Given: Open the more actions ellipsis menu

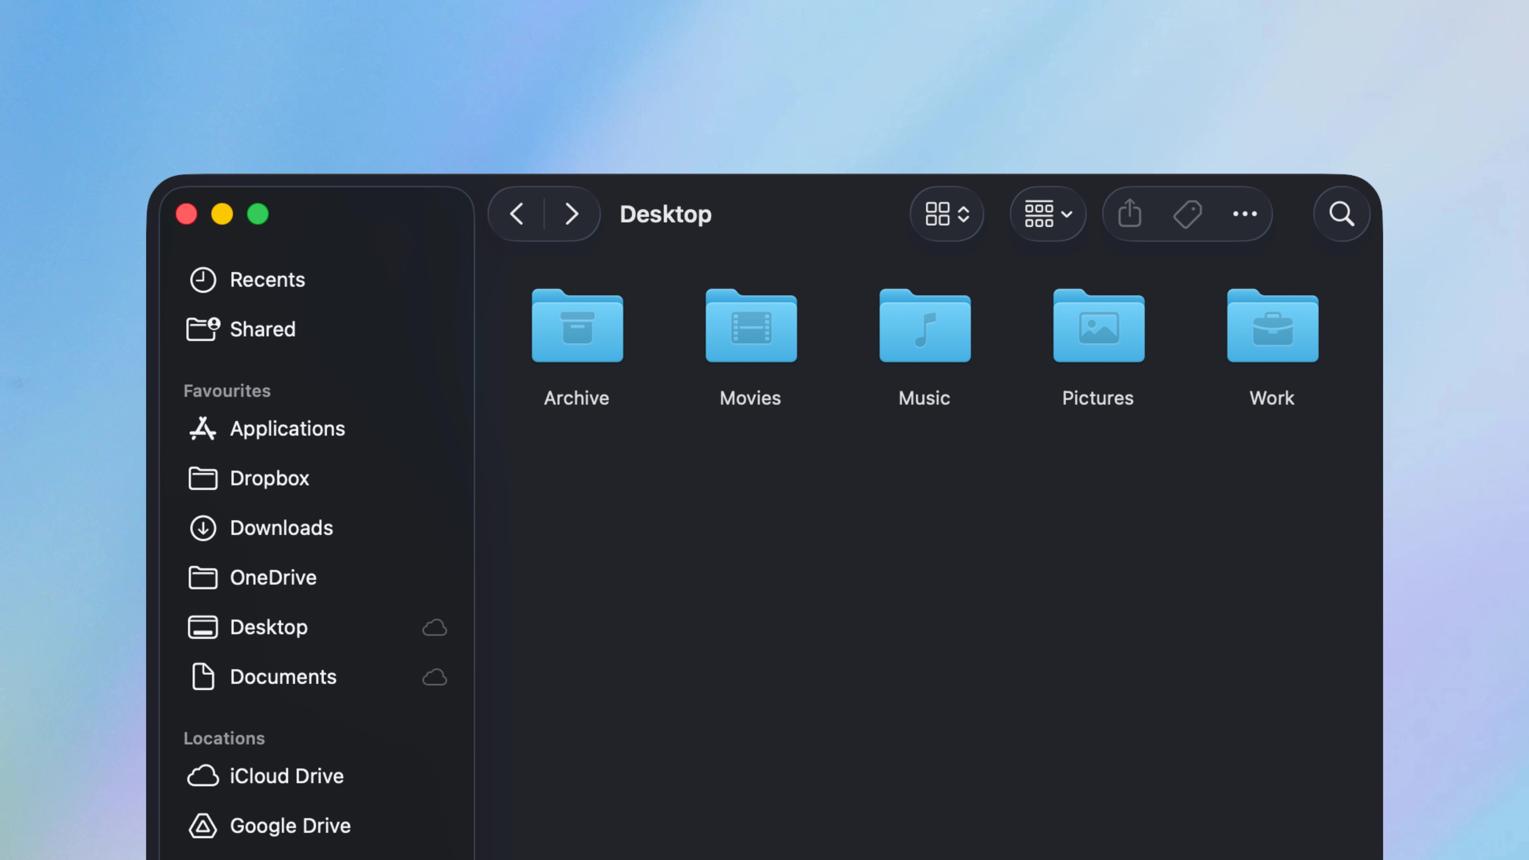Looking at the screenshot, I should 1245,214.
